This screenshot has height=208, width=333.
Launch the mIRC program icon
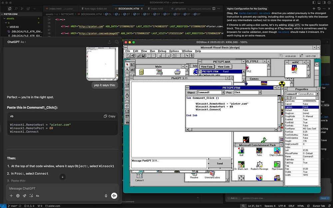click(294, 68)
